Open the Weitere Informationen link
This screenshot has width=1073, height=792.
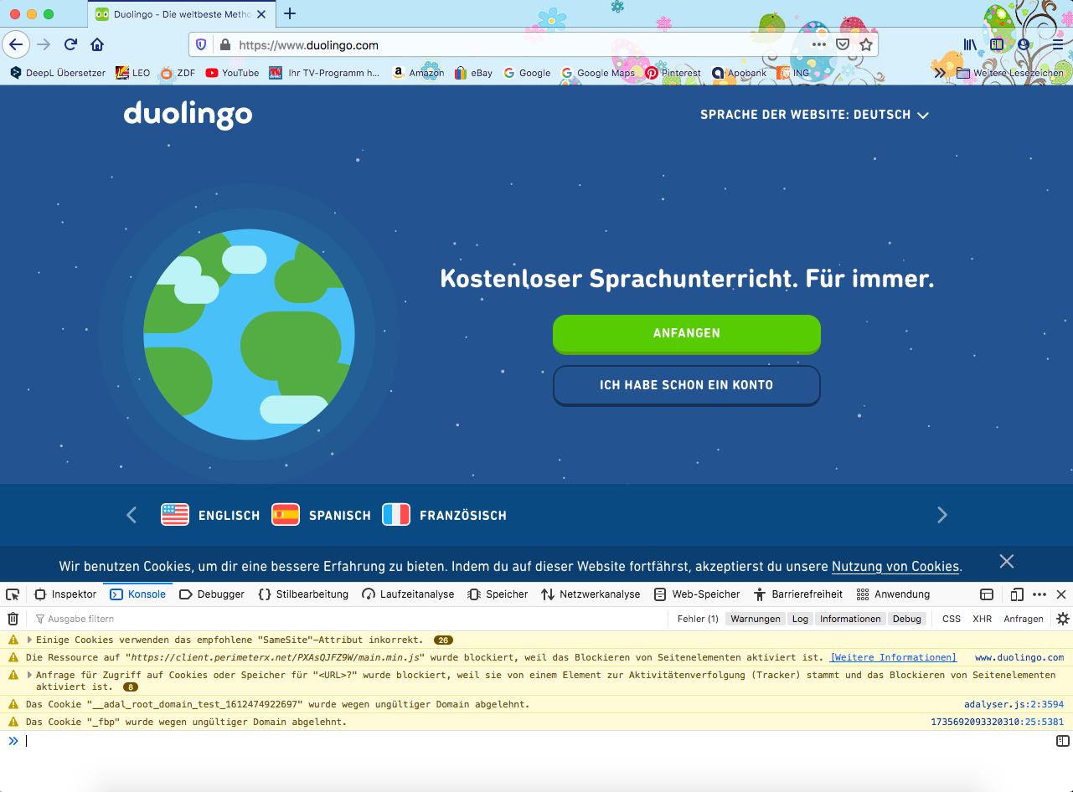(893, 657)
